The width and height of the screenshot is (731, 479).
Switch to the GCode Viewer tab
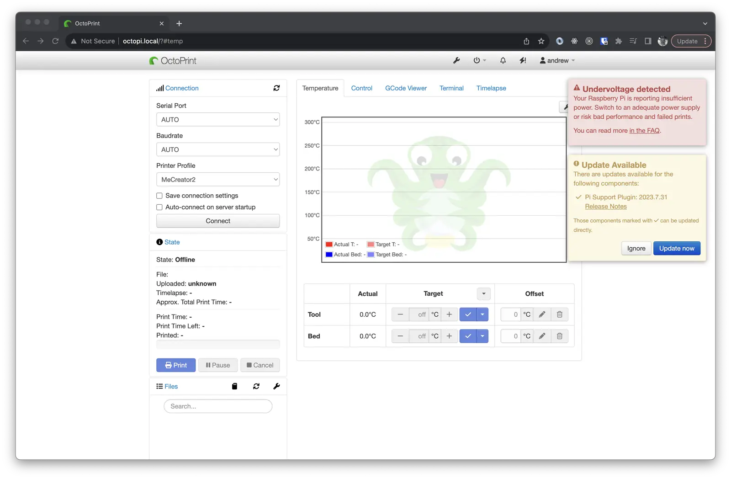pos(406,88)
